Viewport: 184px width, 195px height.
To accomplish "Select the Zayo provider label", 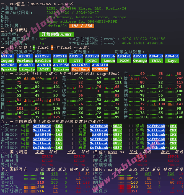I will (172, 61).
